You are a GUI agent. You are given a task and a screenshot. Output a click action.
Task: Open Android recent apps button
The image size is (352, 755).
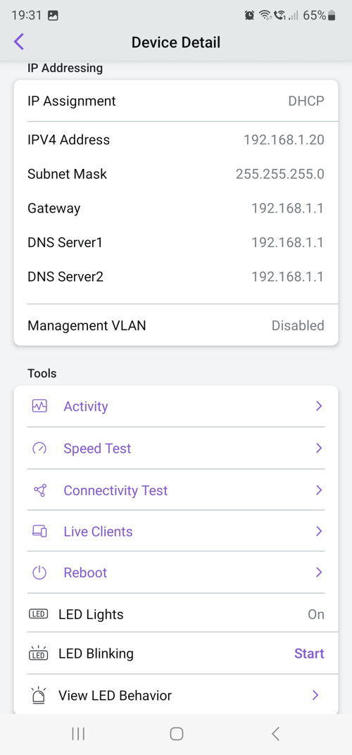pos(78,734)
